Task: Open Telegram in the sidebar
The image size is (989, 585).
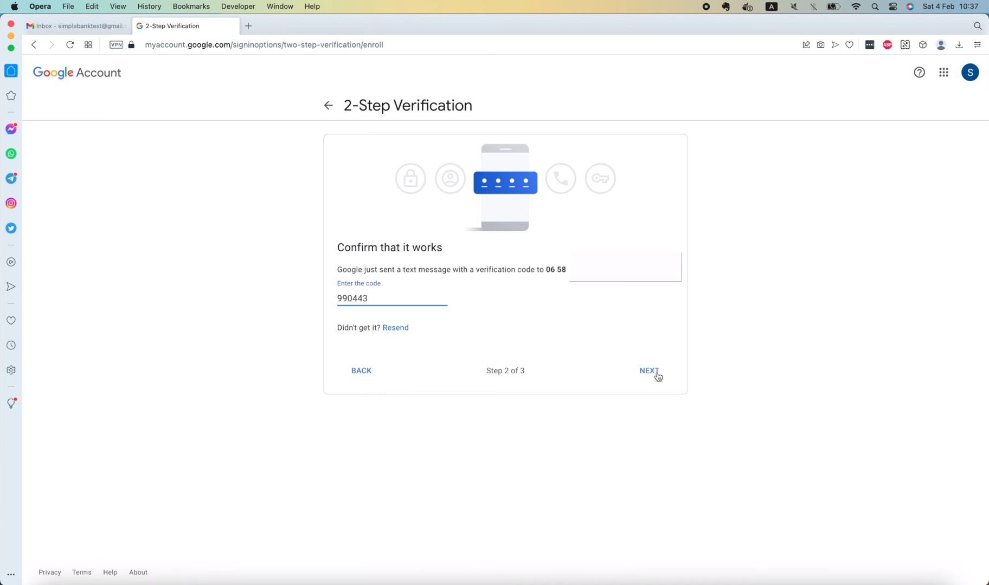Action: [x=11, y=179]
